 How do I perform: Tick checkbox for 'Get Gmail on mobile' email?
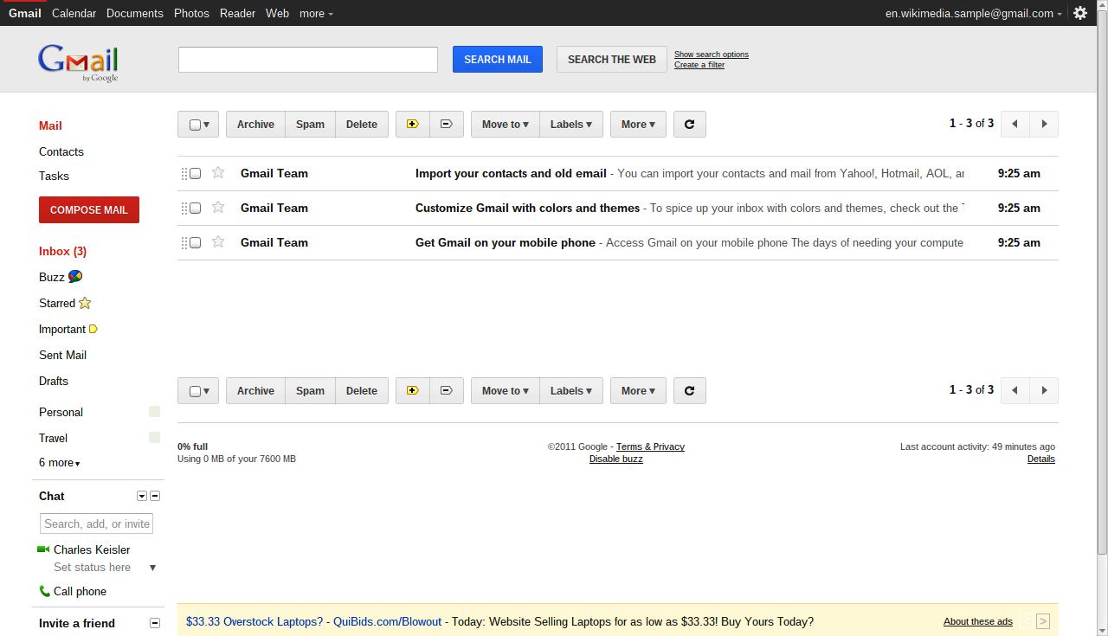196,242
